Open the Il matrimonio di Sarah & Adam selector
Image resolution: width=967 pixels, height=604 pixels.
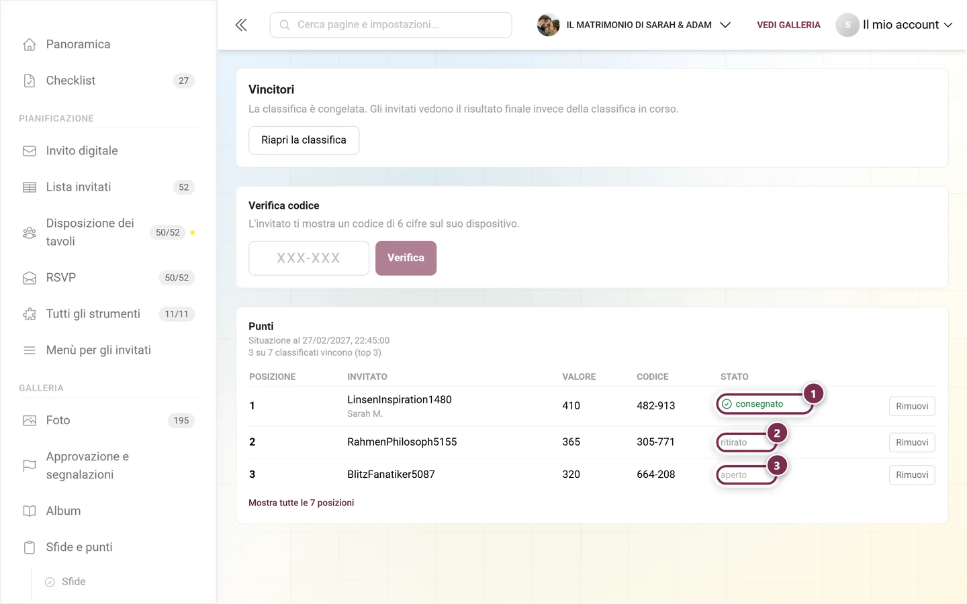coord(634,25)
